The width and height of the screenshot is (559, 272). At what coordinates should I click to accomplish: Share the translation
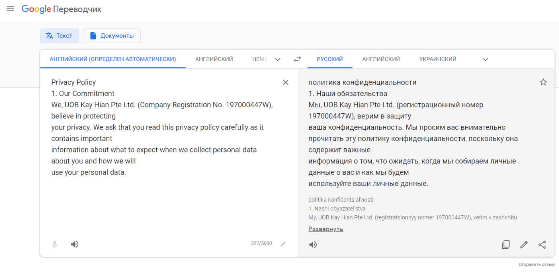point(542,245)
